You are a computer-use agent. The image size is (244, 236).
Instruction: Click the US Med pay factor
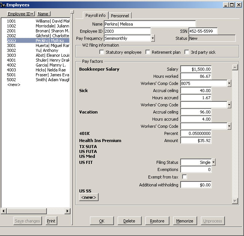point(87,156)
